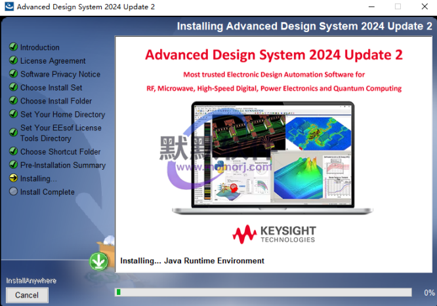Click the checkmark icon beside Software Privacy Notice

(13, 74)
